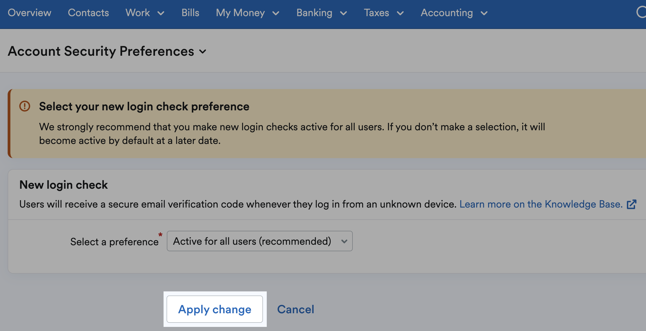Screen dimensions: 646x331
Task: Expand the Accounting menu
Action: [454, 13]
